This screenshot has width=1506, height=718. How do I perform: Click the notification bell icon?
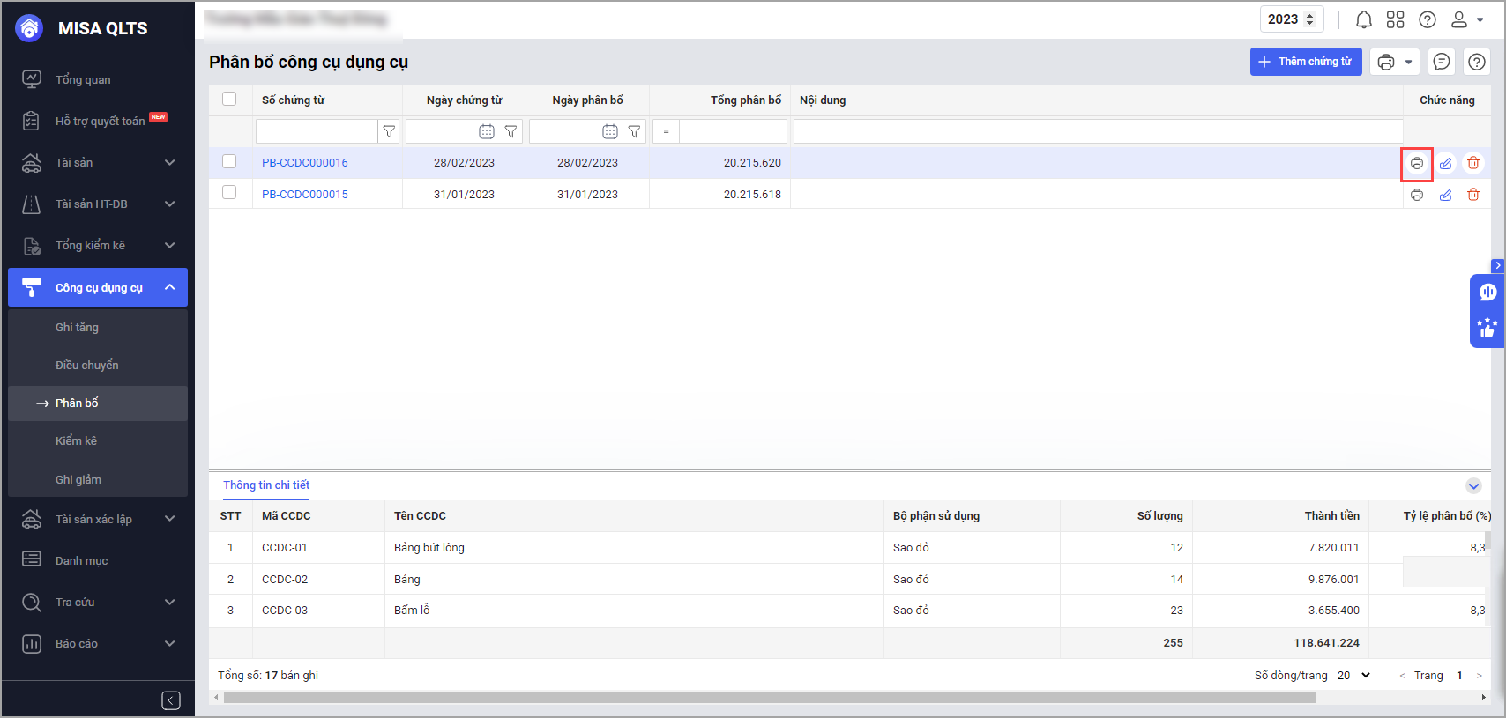tap(1363, 19)
